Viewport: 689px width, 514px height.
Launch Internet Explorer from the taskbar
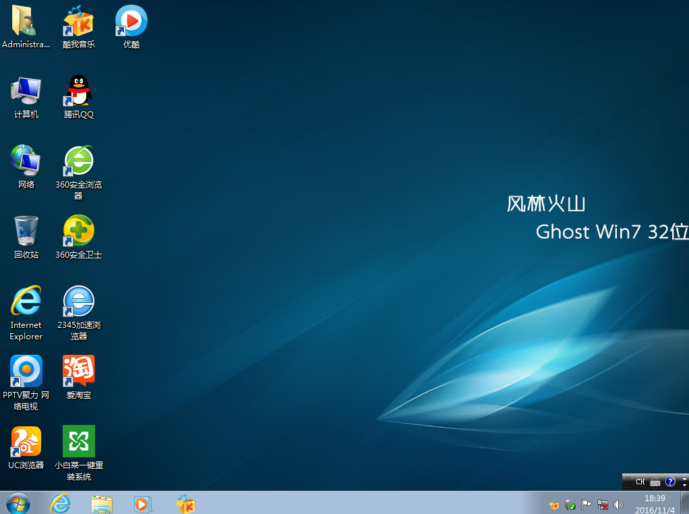[x=60, y=503]
